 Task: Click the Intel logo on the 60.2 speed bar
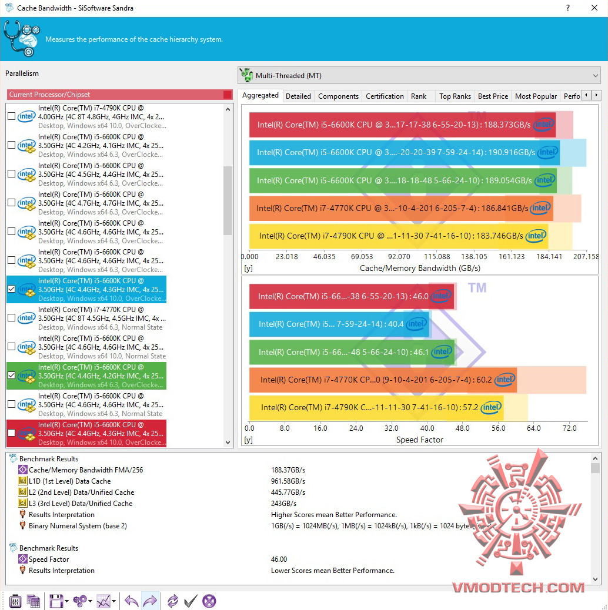[505, 379]
